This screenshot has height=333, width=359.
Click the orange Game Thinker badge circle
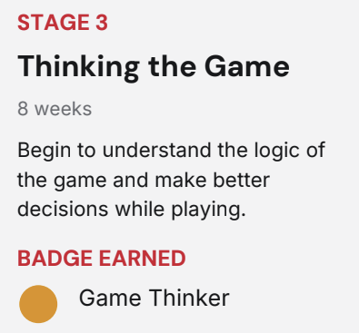pyautogui.click(x=38, y=304)
